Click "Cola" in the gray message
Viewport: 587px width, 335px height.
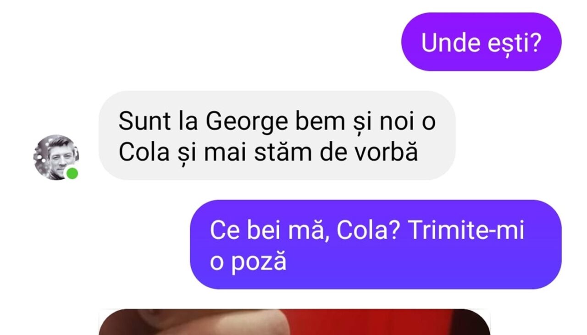click(144, 153)
